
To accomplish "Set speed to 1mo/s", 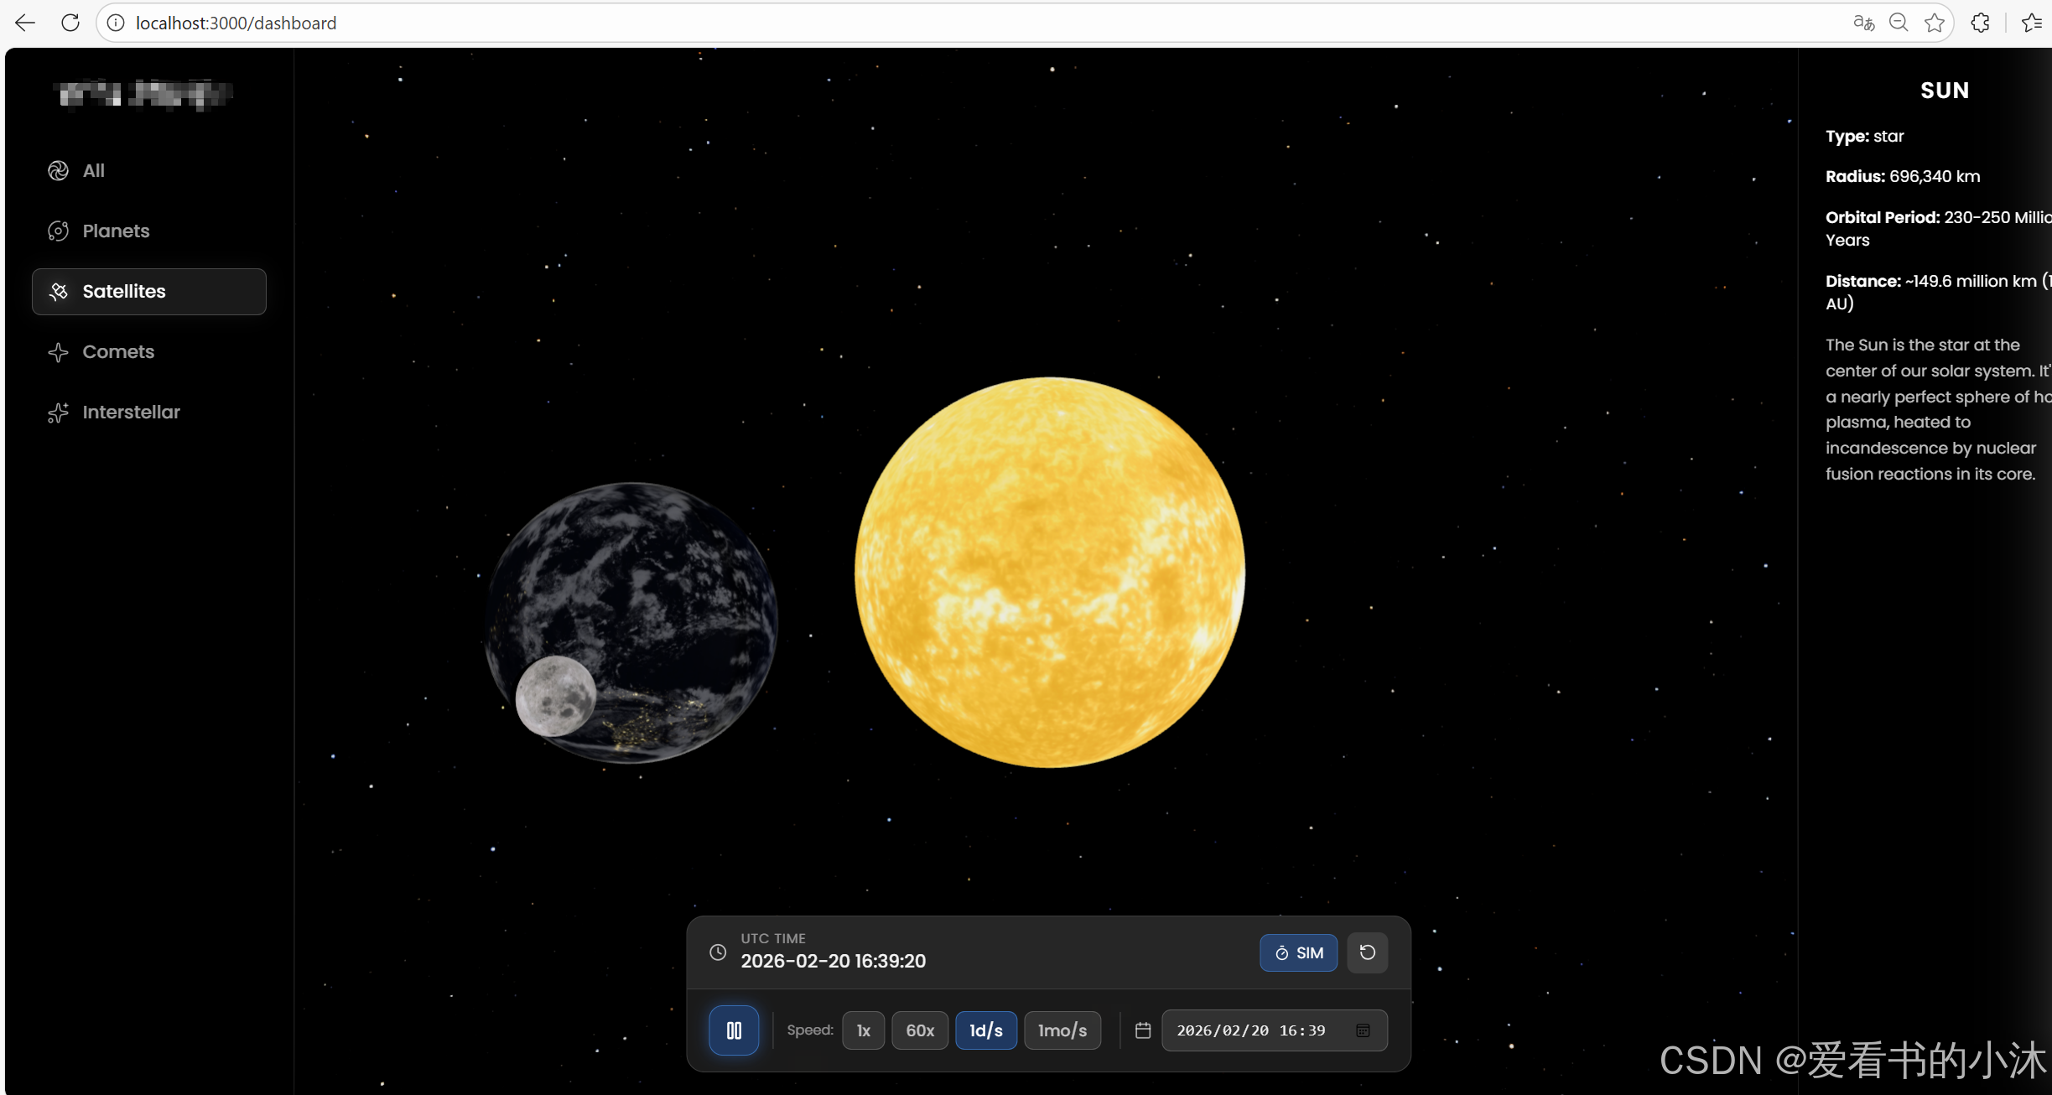I will pos(1062,1030).
